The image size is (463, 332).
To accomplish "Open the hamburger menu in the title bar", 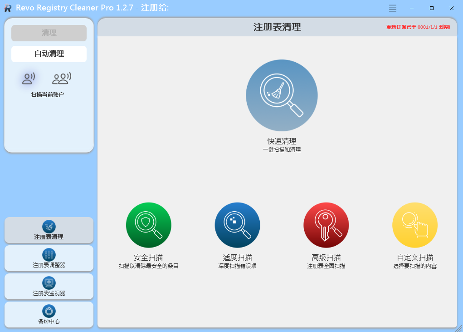I will pyautogui.click(x=392, y=8).
